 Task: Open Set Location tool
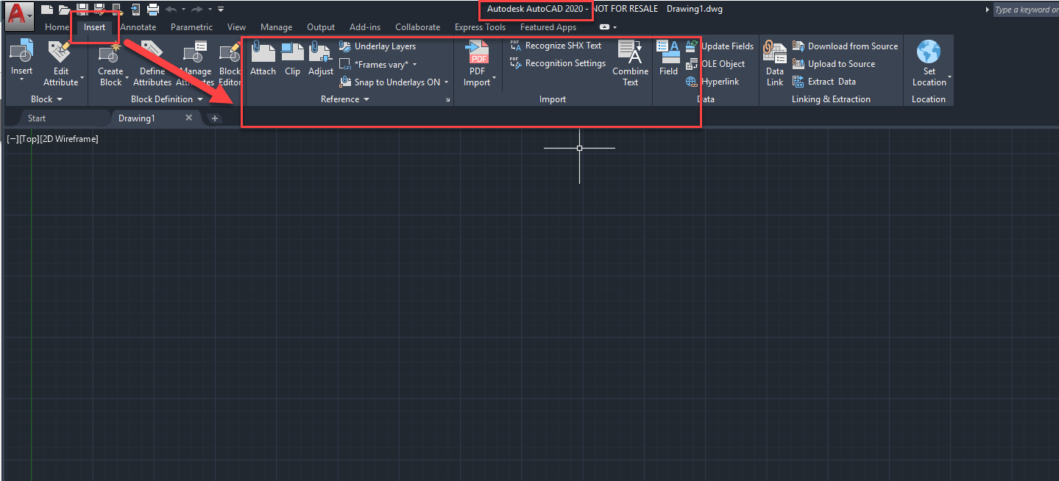[x=928, y=63]
